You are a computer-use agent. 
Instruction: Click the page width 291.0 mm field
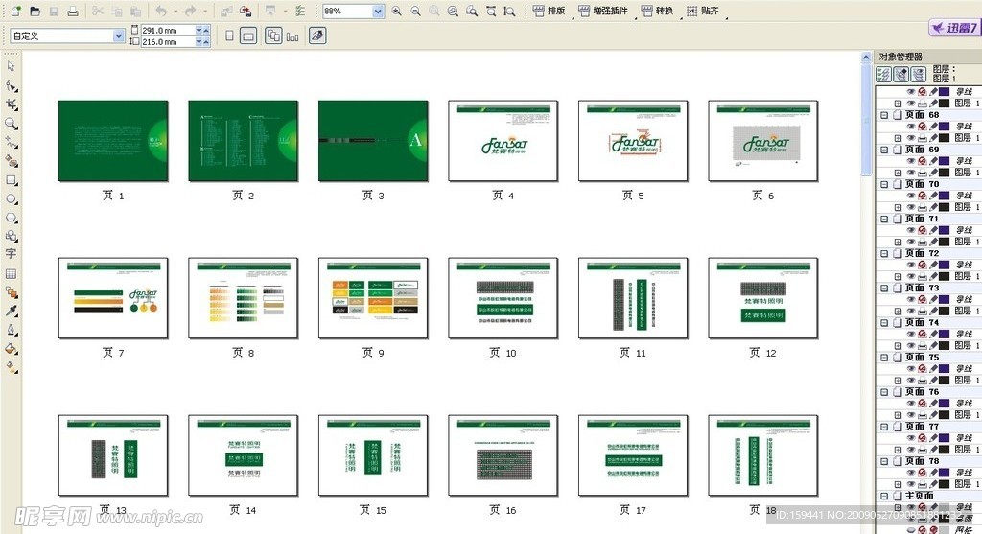pos(167,30)
